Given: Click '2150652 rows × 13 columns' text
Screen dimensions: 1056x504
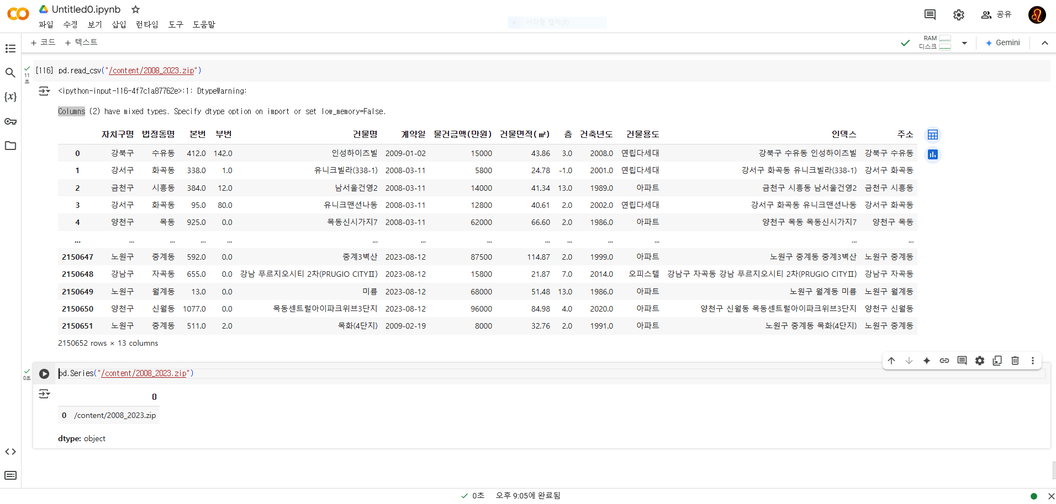Looking at the screenshot, I should coord(108,343).
